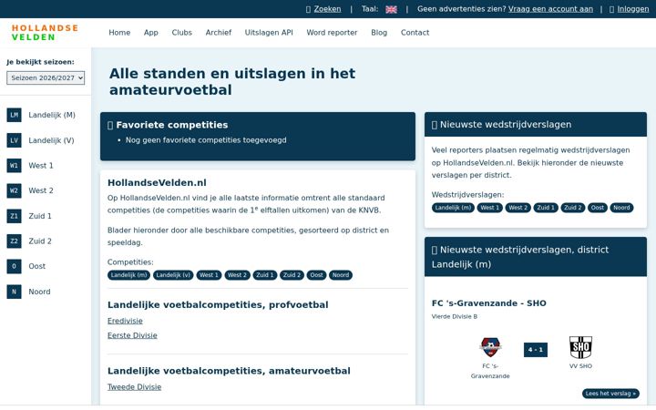656x410 pixels.
Task: Click West 1 pill under Competities
Action: point(209,275)
